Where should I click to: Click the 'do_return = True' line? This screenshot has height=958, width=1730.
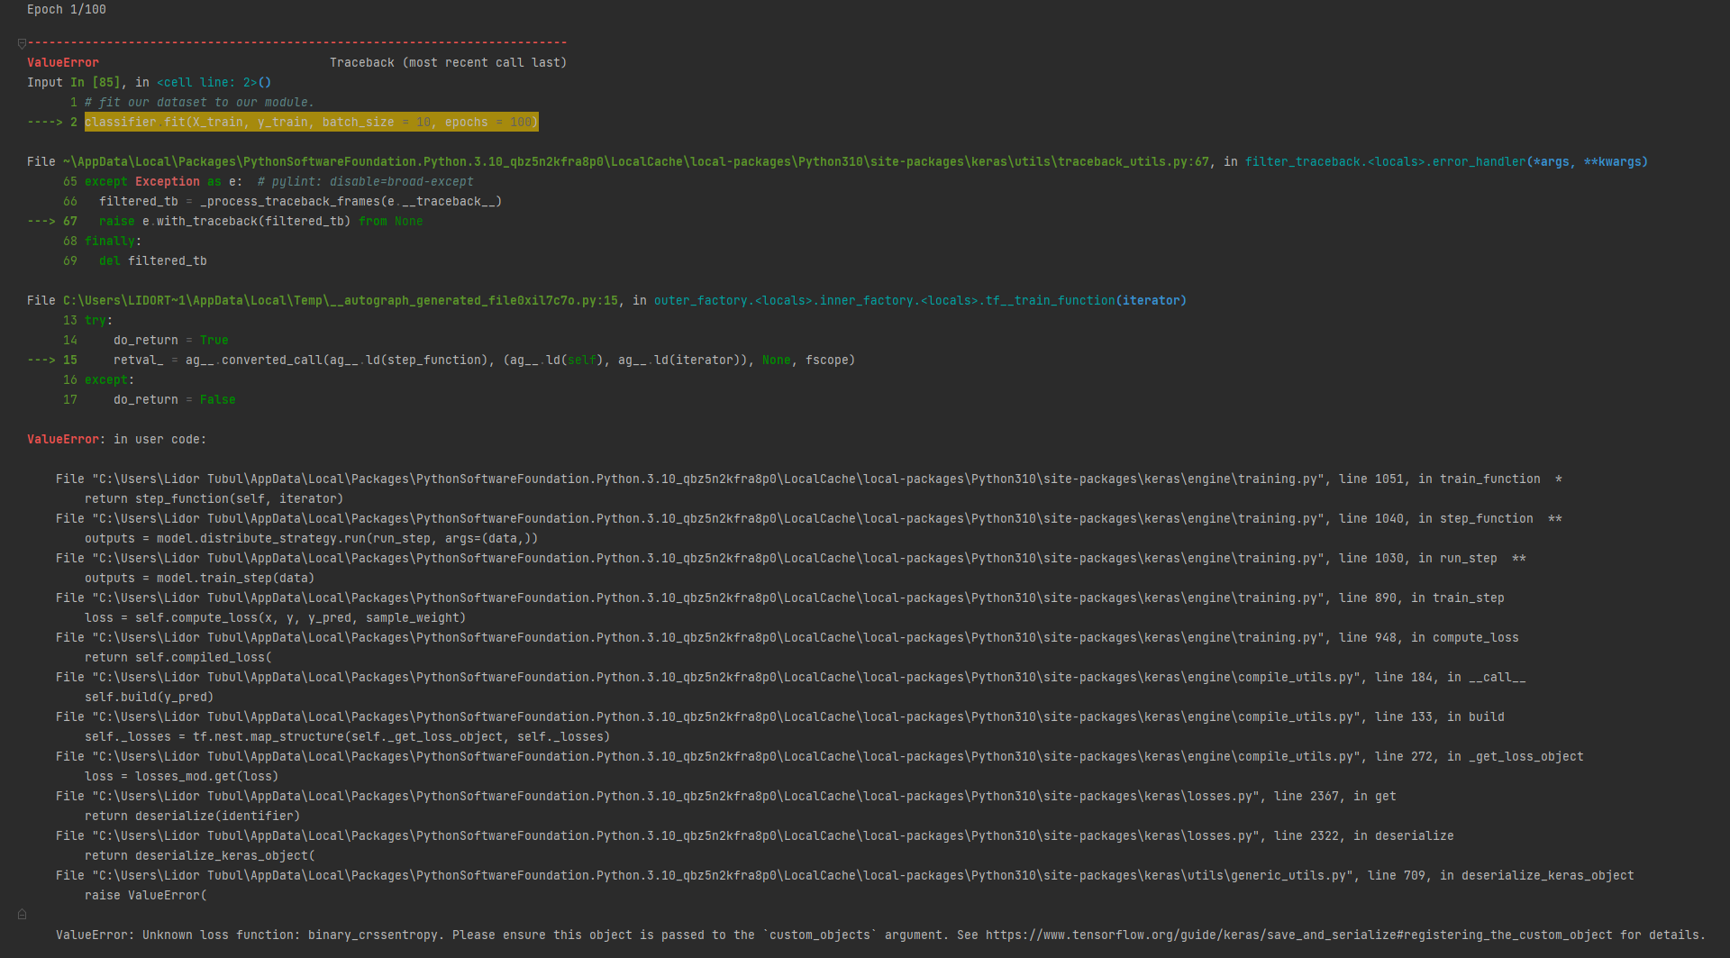point(171,340)
